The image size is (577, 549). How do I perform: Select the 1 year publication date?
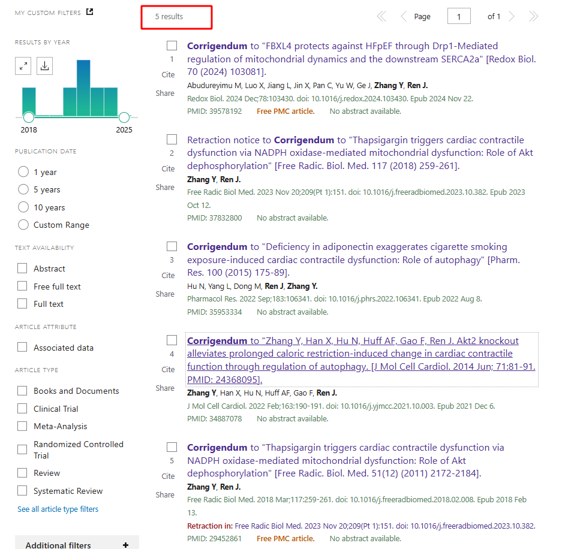click(23, 172)
